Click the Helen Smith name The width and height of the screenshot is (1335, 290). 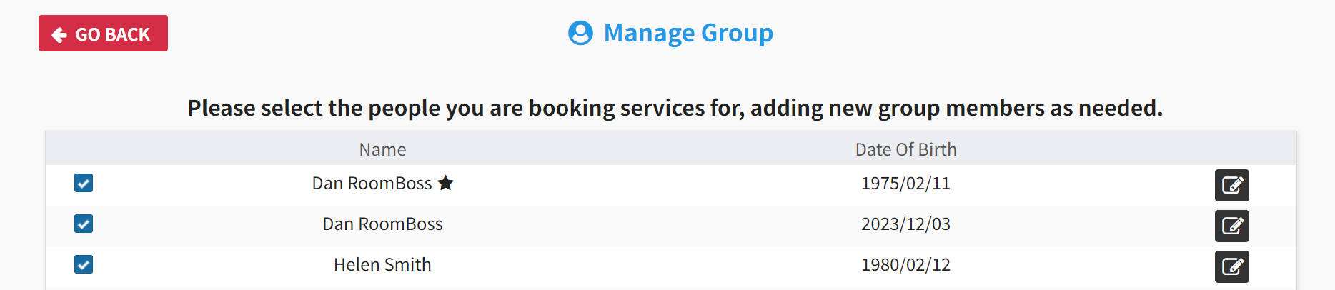[x=382, y=265]
